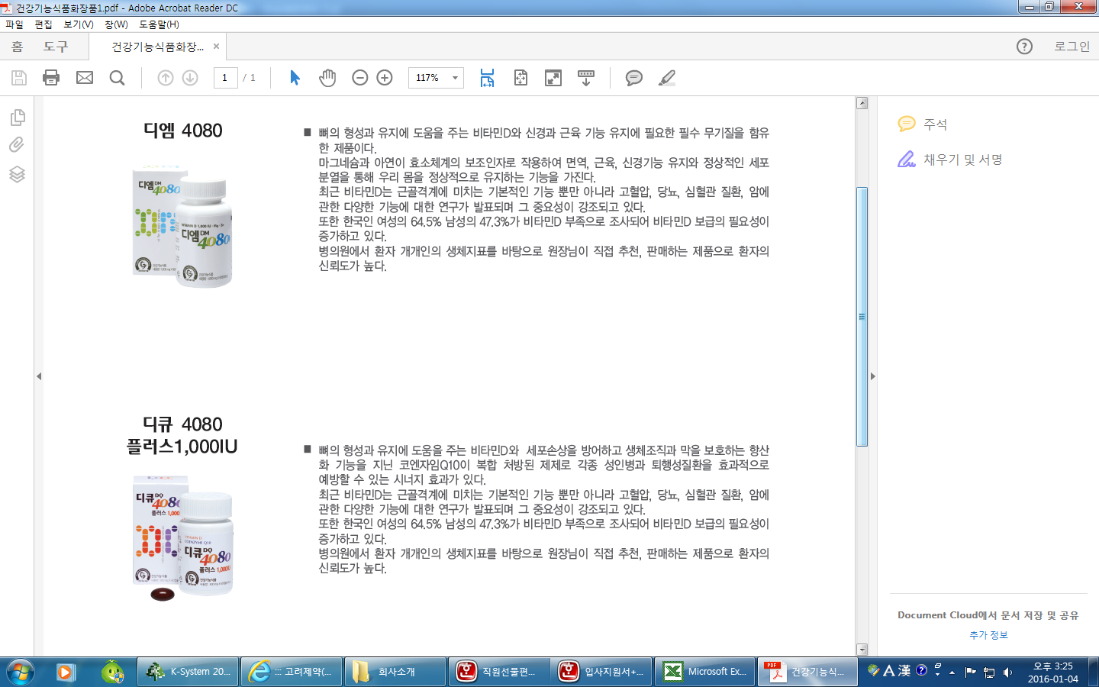Open the Add comment speech bubble tool
The width and height of the screenshot is (1099, 687).
(633, 78)
